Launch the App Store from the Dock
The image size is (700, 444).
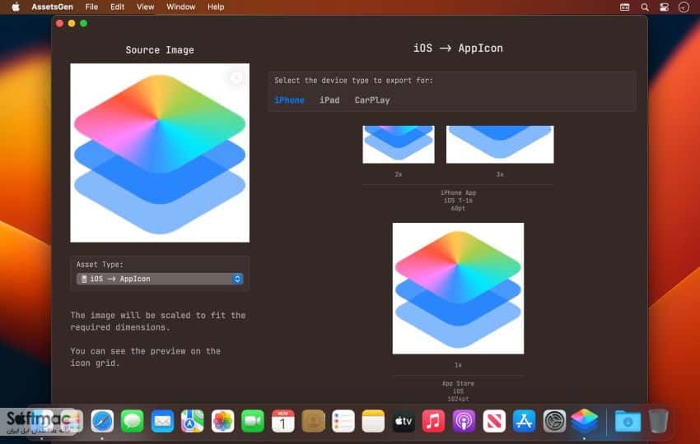(x=524, y=421)
